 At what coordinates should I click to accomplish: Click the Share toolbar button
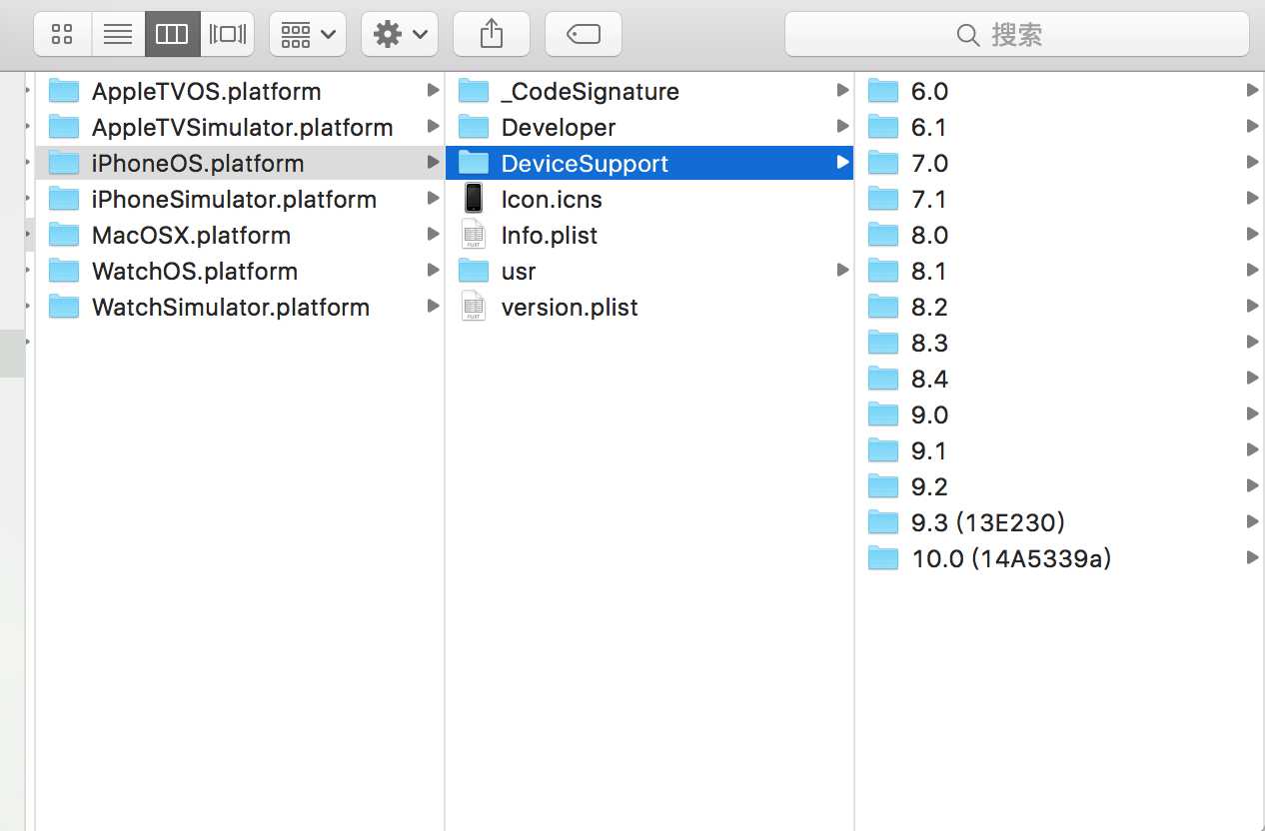tap(492, 35)
